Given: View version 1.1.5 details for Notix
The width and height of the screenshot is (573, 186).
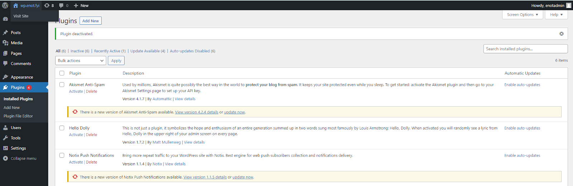Looking at the screenshot, I should coord(205,177).
